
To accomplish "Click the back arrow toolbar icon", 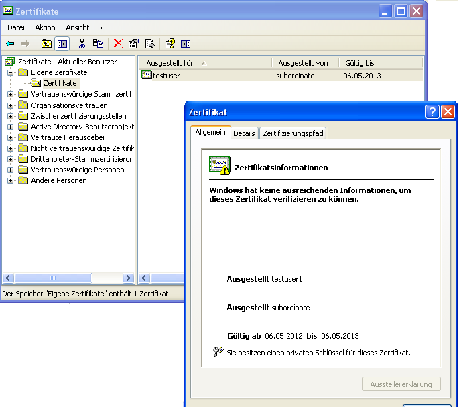I will [10, 44].
